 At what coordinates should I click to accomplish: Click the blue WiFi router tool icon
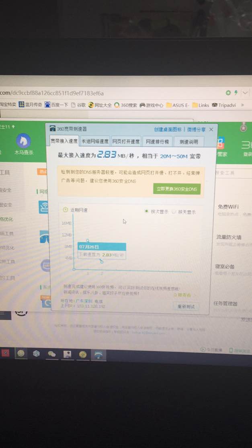click(43, 207)
